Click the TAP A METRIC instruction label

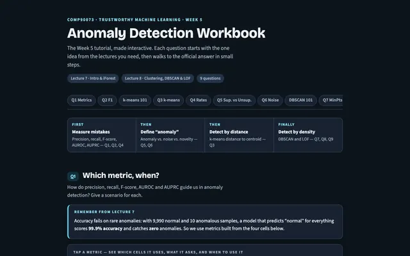point(158,252)
